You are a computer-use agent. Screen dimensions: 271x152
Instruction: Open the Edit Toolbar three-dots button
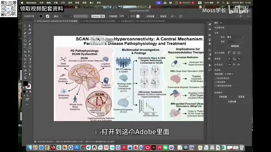pyautogui.click(x=27, y=104)
